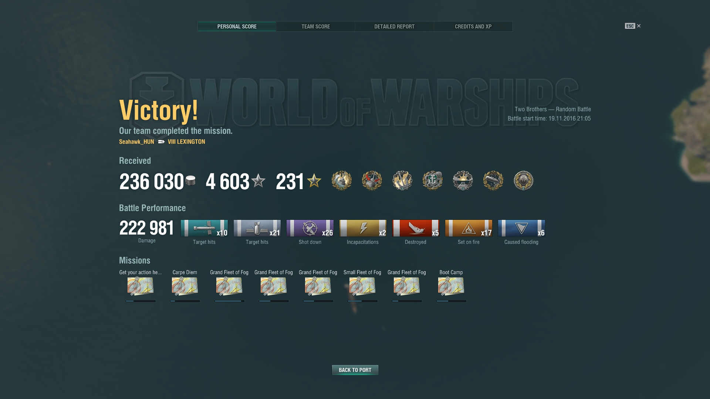Open the Carpe Diem mission icon
710x399 pixels.
coord(185,286)
